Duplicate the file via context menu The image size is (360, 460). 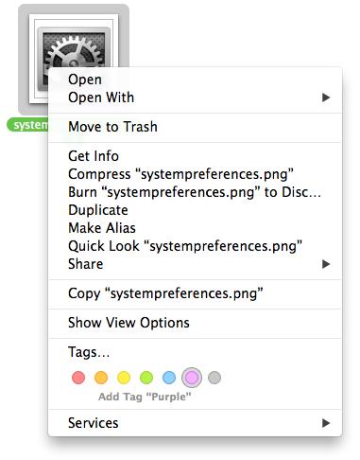(x=196, y=210)
